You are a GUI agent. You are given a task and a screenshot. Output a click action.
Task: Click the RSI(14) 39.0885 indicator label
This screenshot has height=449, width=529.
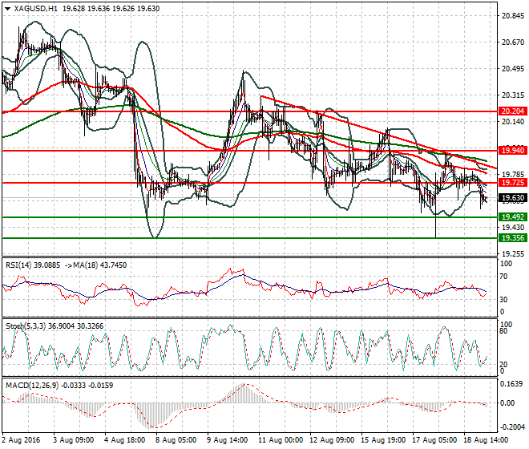point(33,265)
